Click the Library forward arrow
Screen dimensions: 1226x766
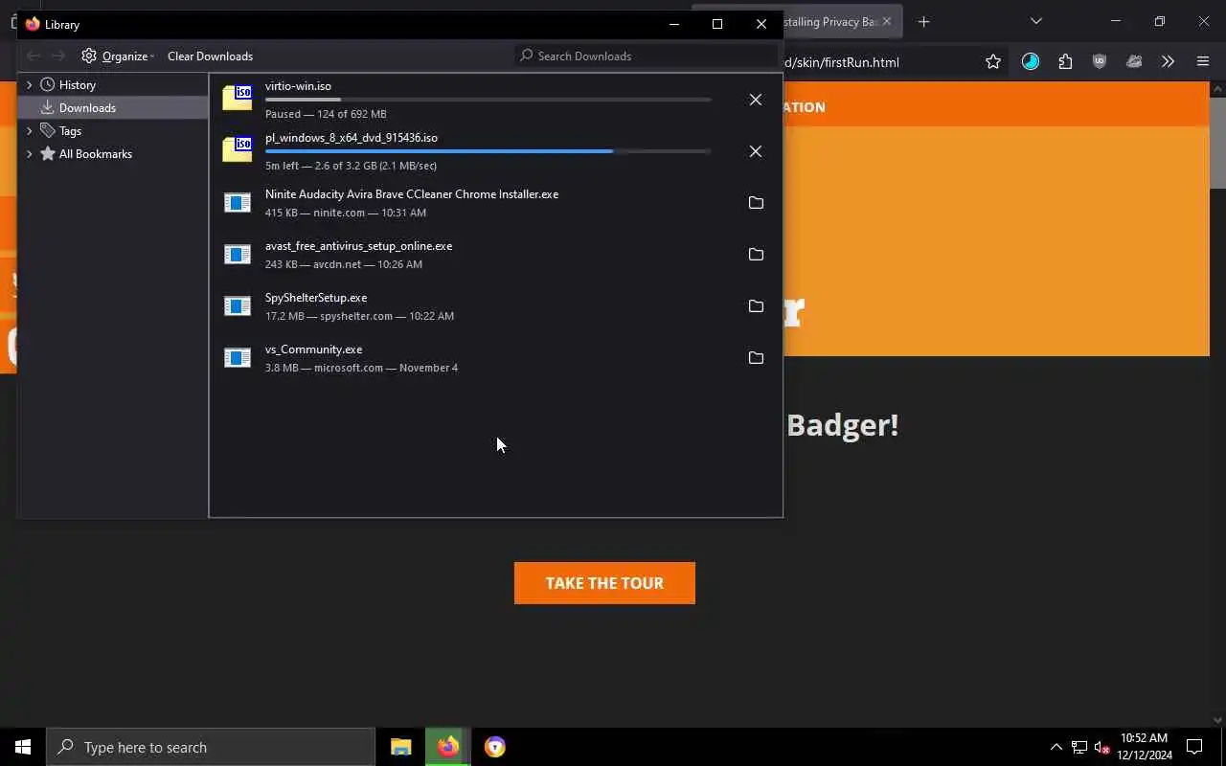58,56
